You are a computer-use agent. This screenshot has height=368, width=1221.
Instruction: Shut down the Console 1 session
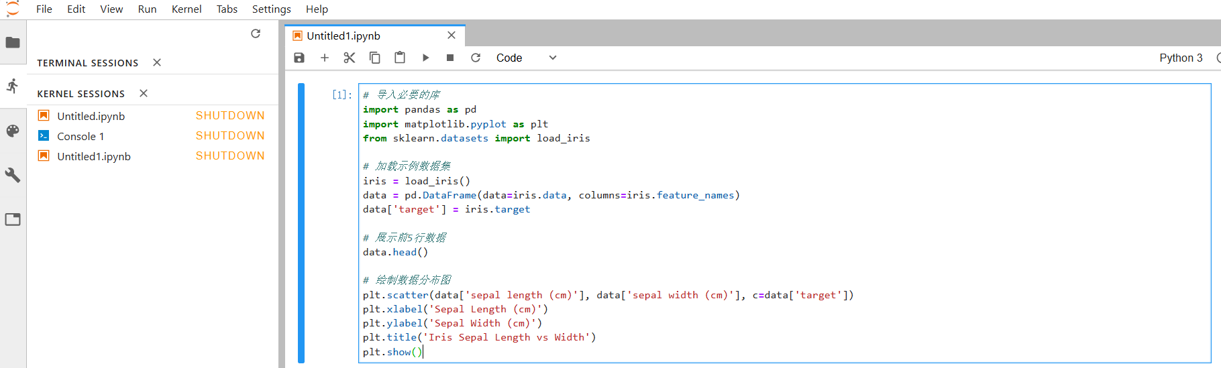pos(230,135)
